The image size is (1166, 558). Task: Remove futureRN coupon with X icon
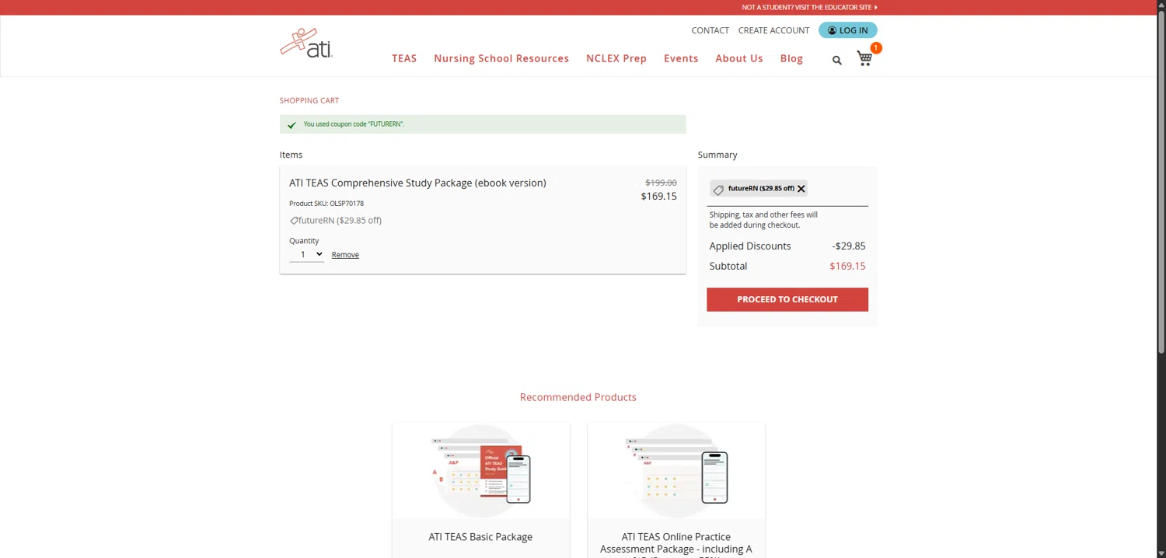coord(801,189)
